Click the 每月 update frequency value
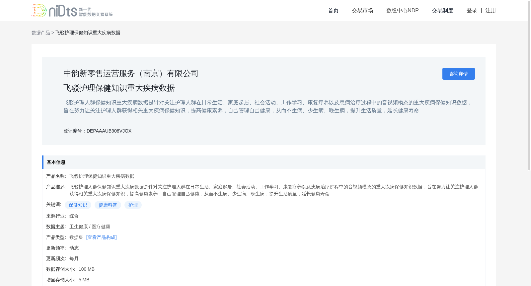Viewport: 531px width, 286px height. (x=74, y=258)
